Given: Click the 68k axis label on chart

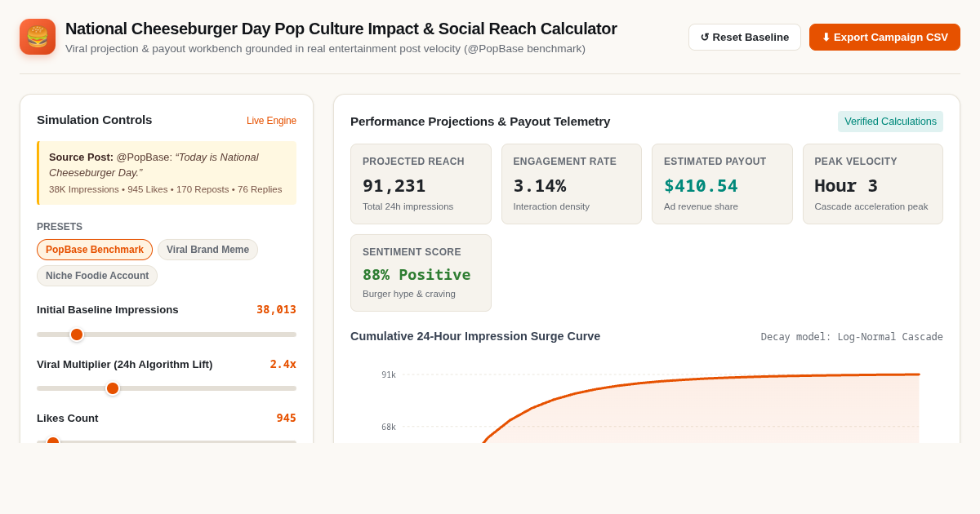Looking at the screenshot, I should point(389,428).
